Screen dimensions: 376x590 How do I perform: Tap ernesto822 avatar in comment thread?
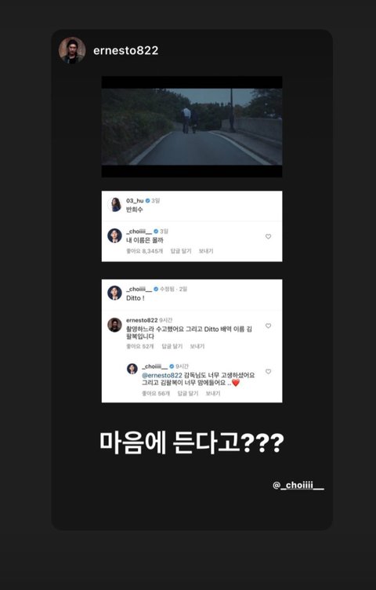pyautogui.click(x=114, y=325)
